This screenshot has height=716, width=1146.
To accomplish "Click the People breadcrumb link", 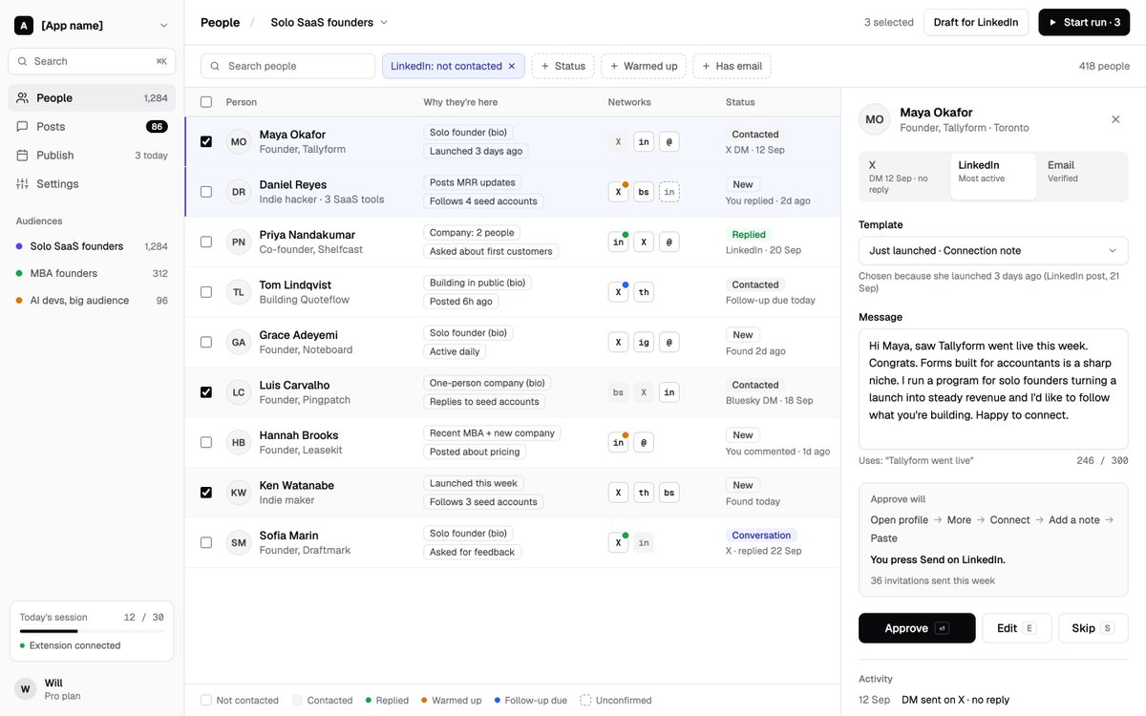I will click(x=220, y=22).
